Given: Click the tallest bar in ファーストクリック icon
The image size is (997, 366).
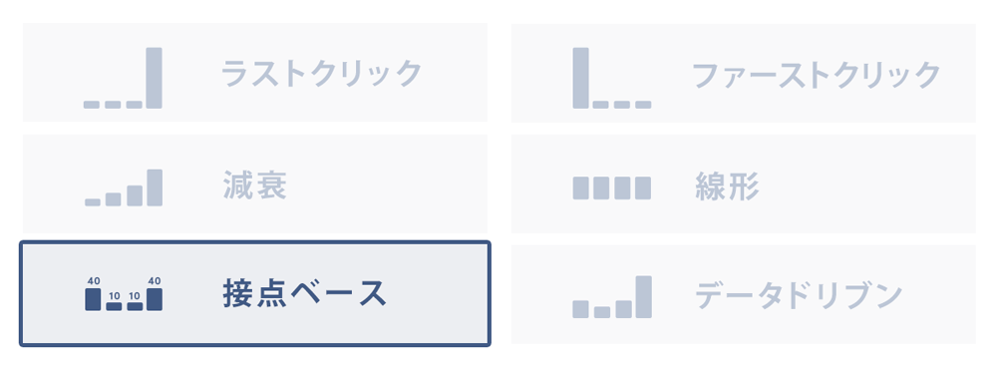Looking at the screenshot, I should (x=580, y=78).
